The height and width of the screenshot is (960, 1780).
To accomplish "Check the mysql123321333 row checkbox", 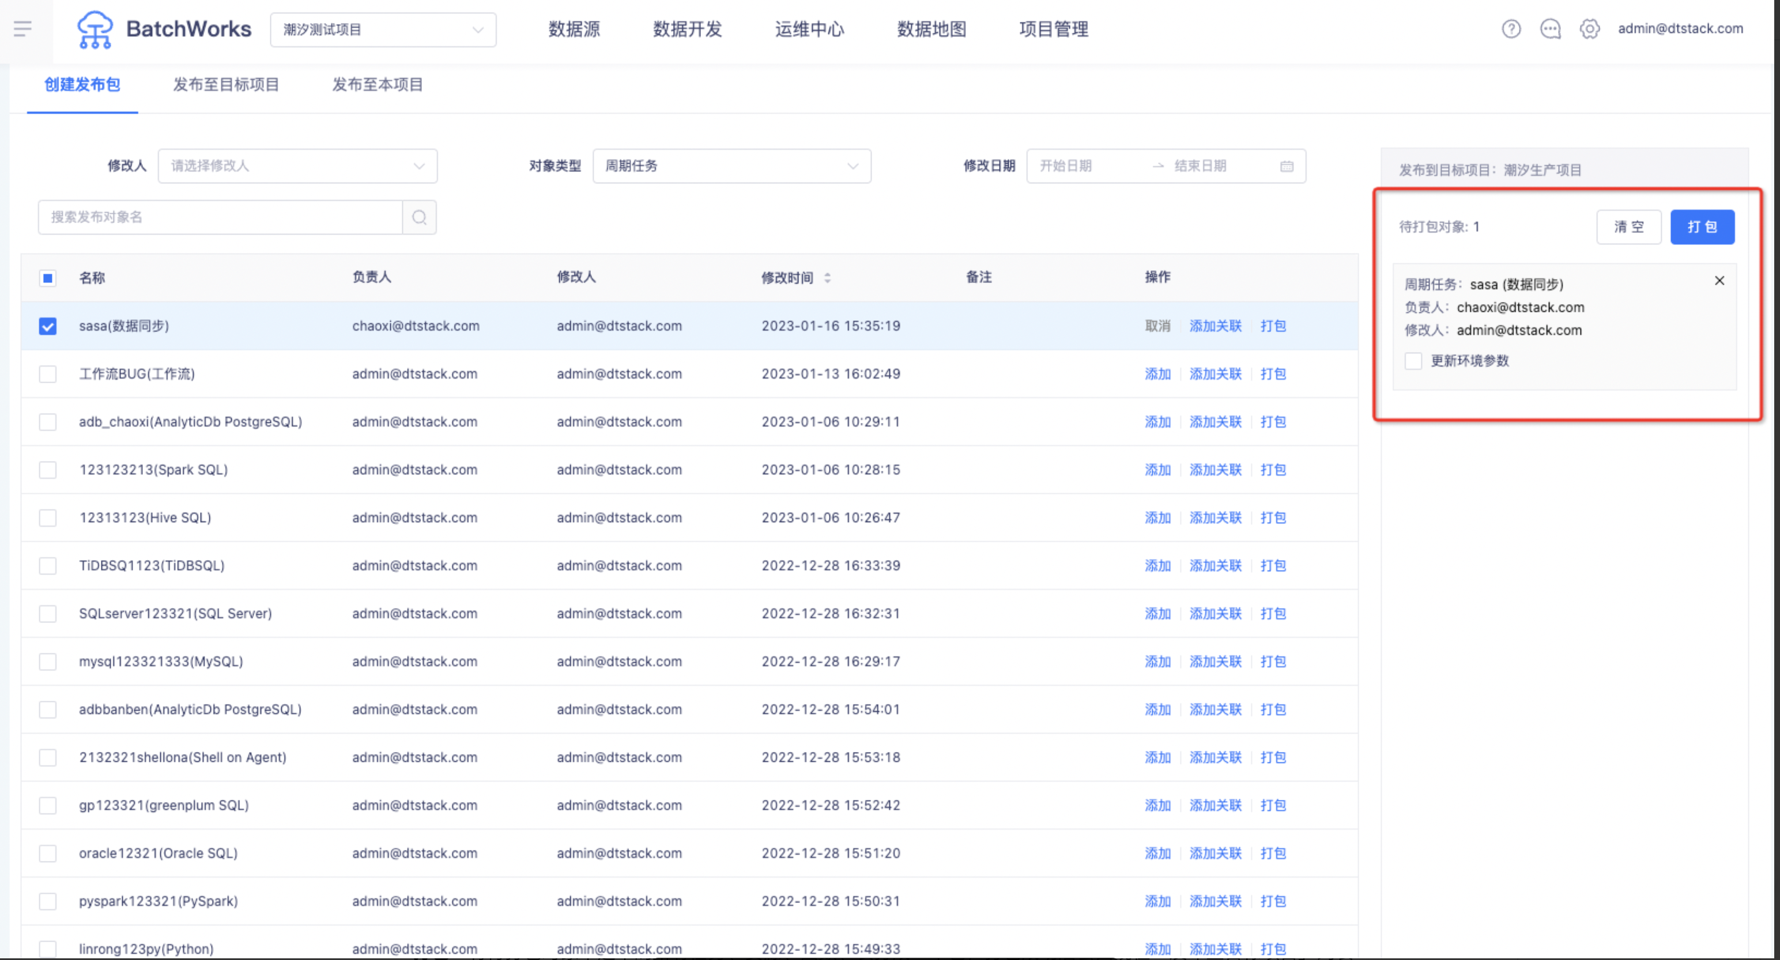I will tap(48, 662).
